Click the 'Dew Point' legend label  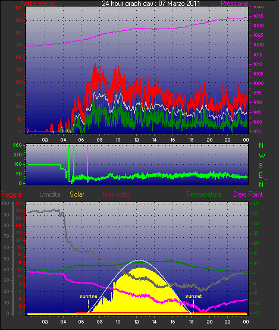tap(248, 194)
